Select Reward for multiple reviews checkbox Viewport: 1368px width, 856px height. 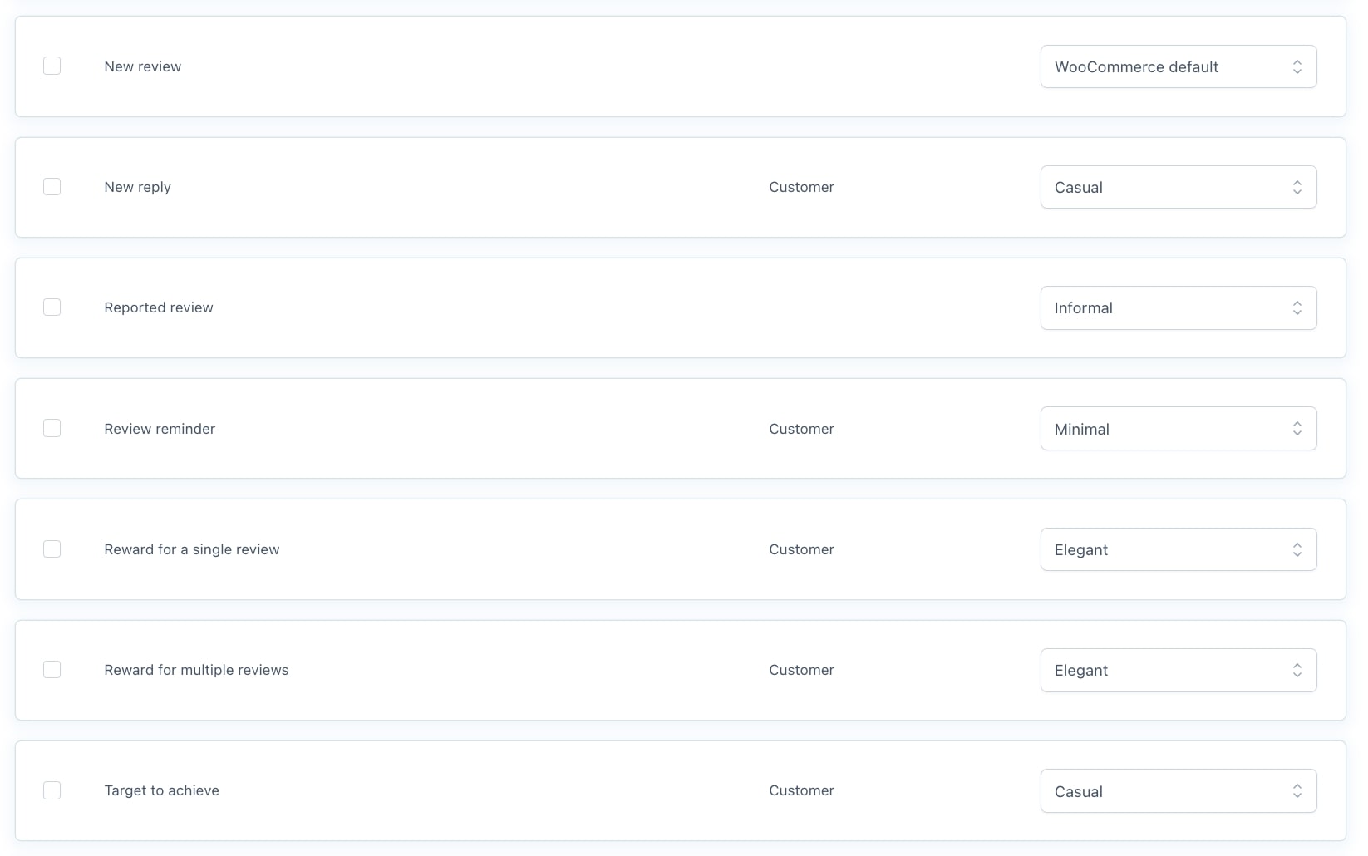[x=52, y=669]
